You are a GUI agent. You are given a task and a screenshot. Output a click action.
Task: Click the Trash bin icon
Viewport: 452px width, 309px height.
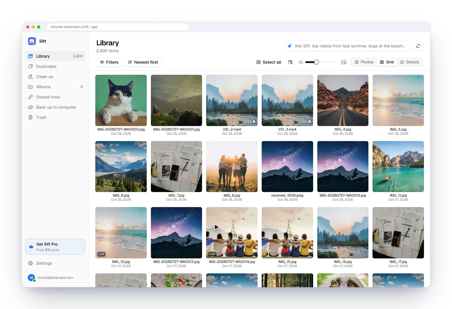click(x=30, y=117)
